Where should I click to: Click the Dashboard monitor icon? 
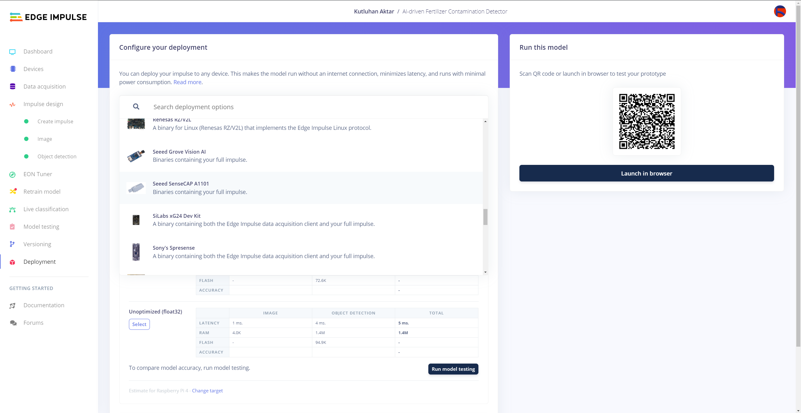coord(13,52)
